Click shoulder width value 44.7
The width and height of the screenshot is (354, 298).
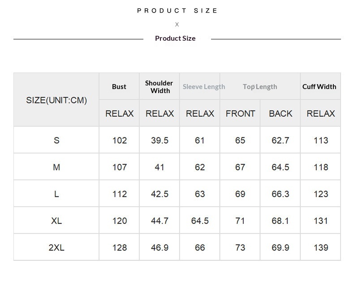point(160,221)
